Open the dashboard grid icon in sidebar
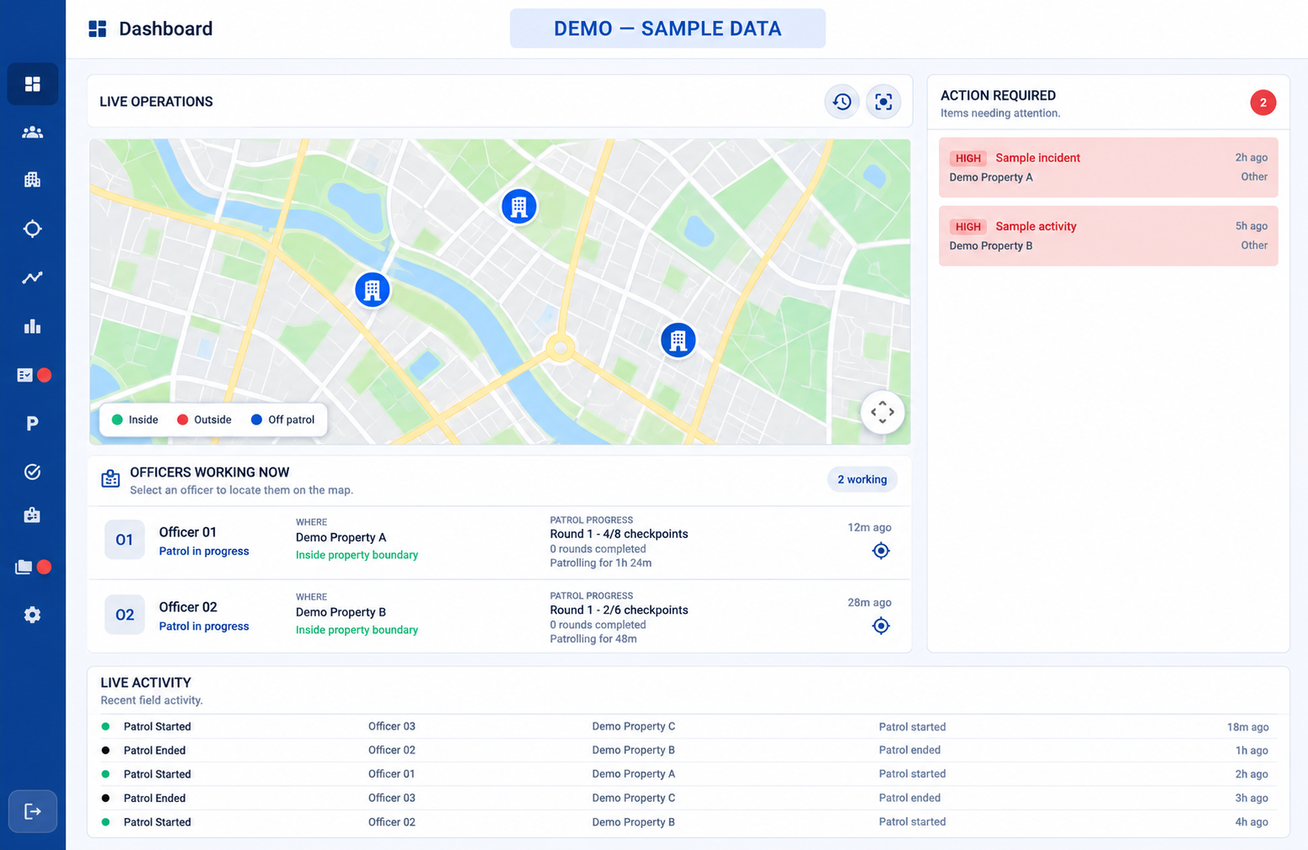Image resolution: width=1308 pixels, height=850 pixels. coord(33,84)
